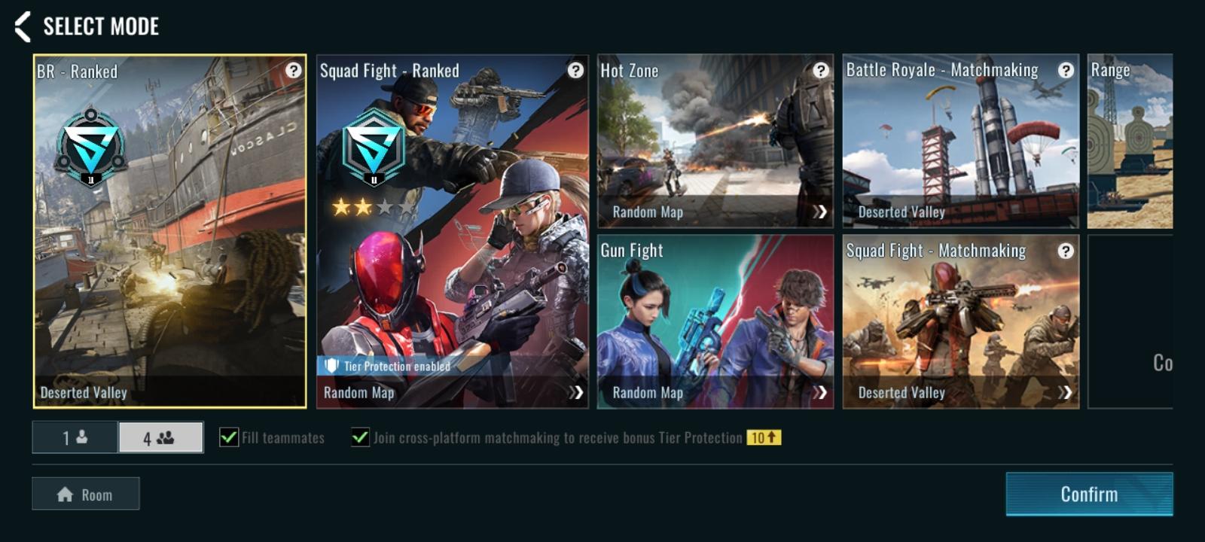Screen dimensions: 1205x542
Task: Click the yellow bonus 10 tier protection badge
Action: click(x=764, y=437)
